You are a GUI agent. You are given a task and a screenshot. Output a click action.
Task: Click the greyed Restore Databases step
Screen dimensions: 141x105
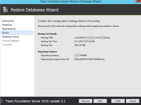11,41
